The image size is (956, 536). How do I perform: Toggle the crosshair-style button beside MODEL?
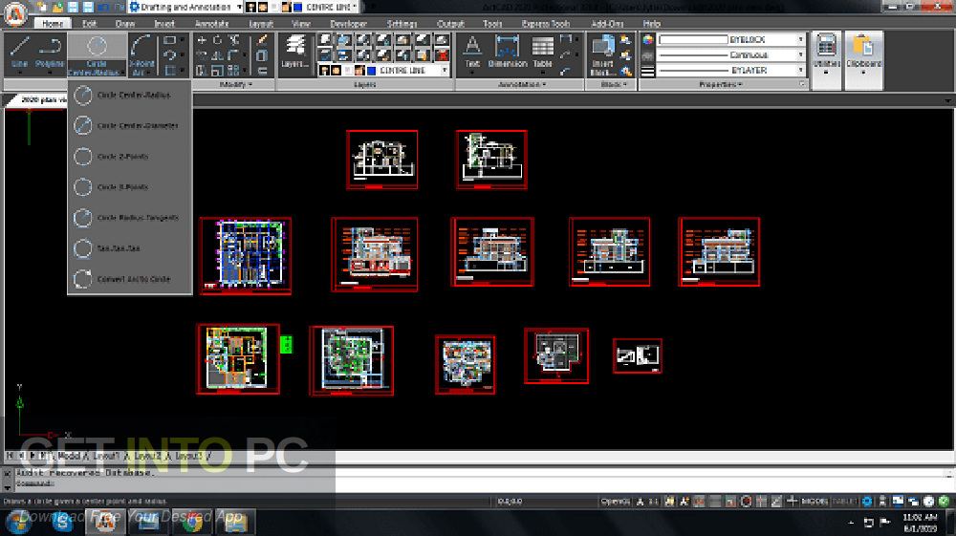[792, 502]
